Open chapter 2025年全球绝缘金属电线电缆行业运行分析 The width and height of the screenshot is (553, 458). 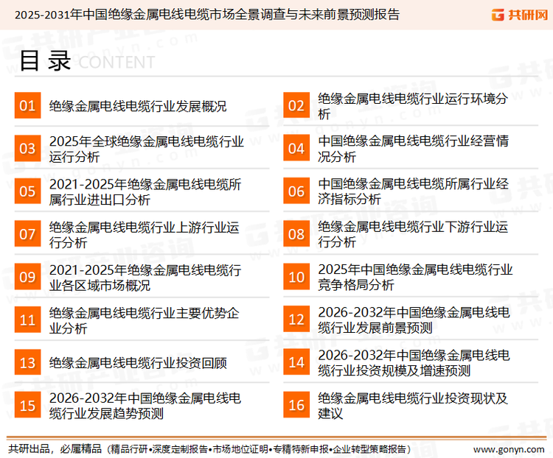click(147, 149)
